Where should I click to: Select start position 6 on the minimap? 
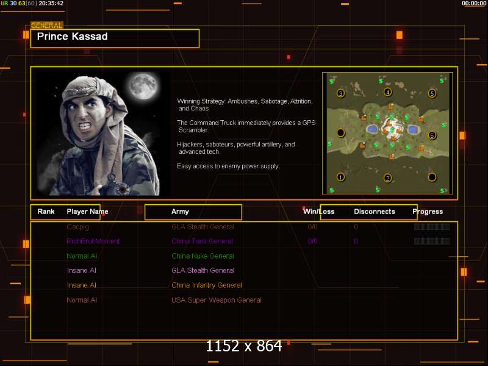click(432, 135)
